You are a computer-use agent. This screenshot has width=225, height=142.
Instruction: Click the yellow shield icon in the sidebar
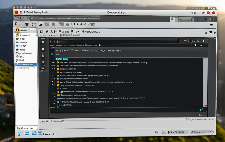(17, 35)
